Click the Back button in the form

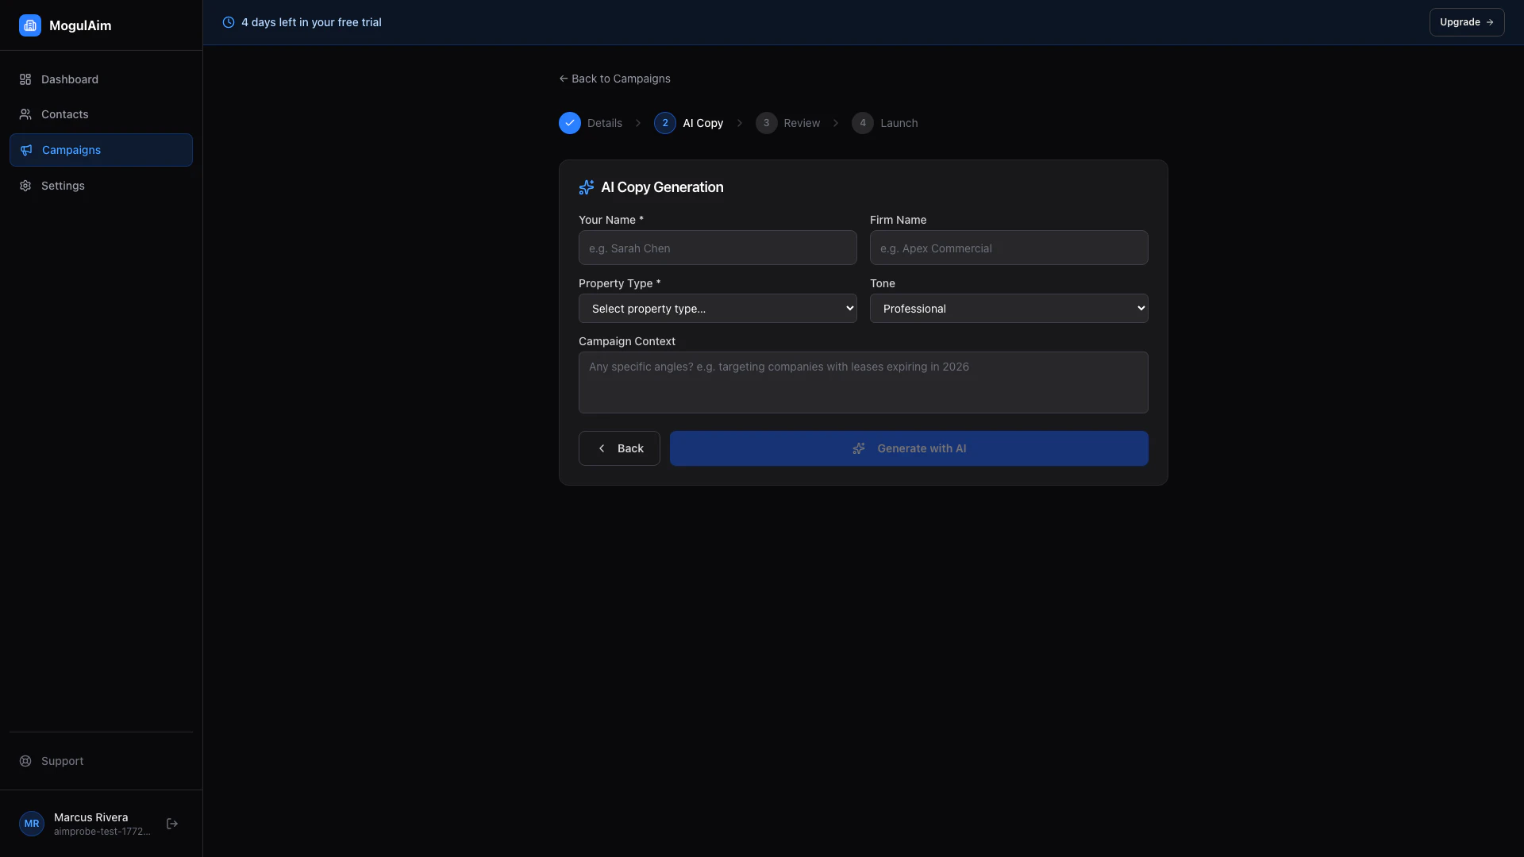click(x=619, y=448)
